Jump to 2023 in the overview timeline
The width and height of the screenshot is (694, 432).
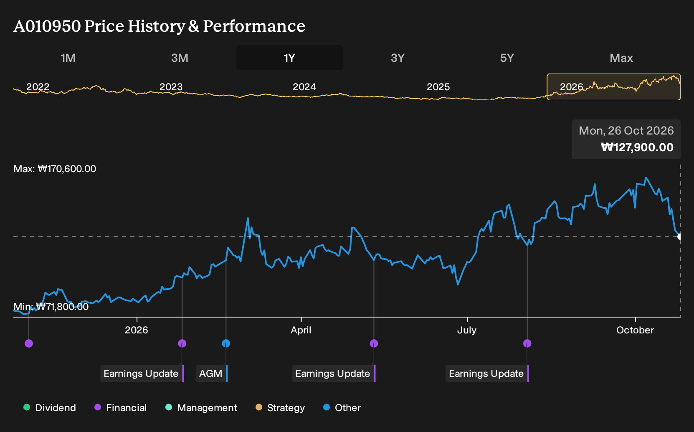(x=171, y=87)
